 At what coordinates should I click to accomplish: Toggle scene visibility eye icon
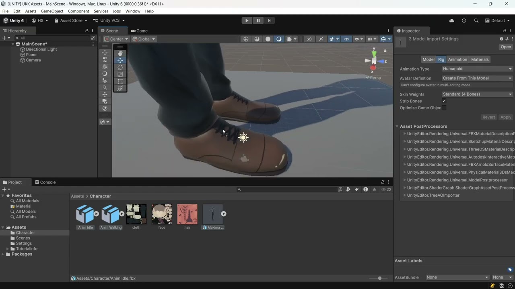[346, 39]
